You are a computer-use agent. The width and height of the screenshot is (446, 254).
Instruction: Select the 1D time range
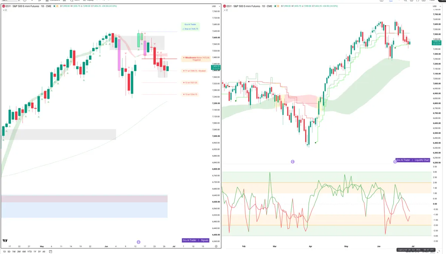tap(4, 251)
